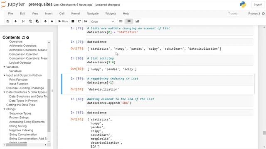
Task: Click Out[63] prompt to toggle output scrolling
Action: [77, 119]
